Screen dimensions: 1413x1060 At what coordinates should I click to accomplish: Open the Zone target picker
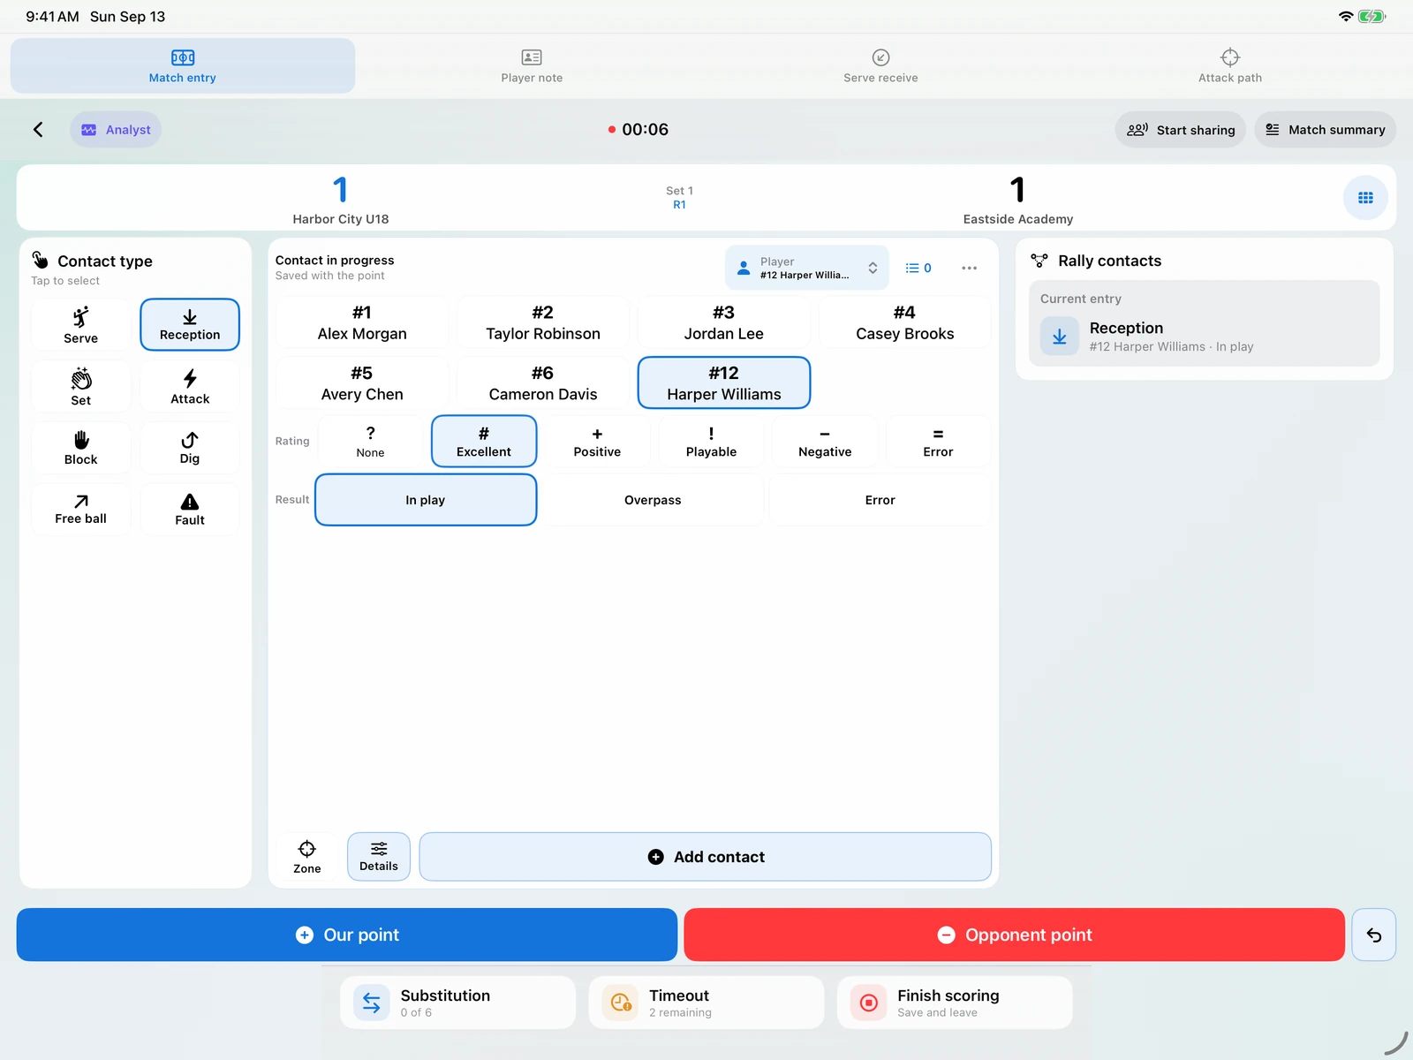[307, 857]
